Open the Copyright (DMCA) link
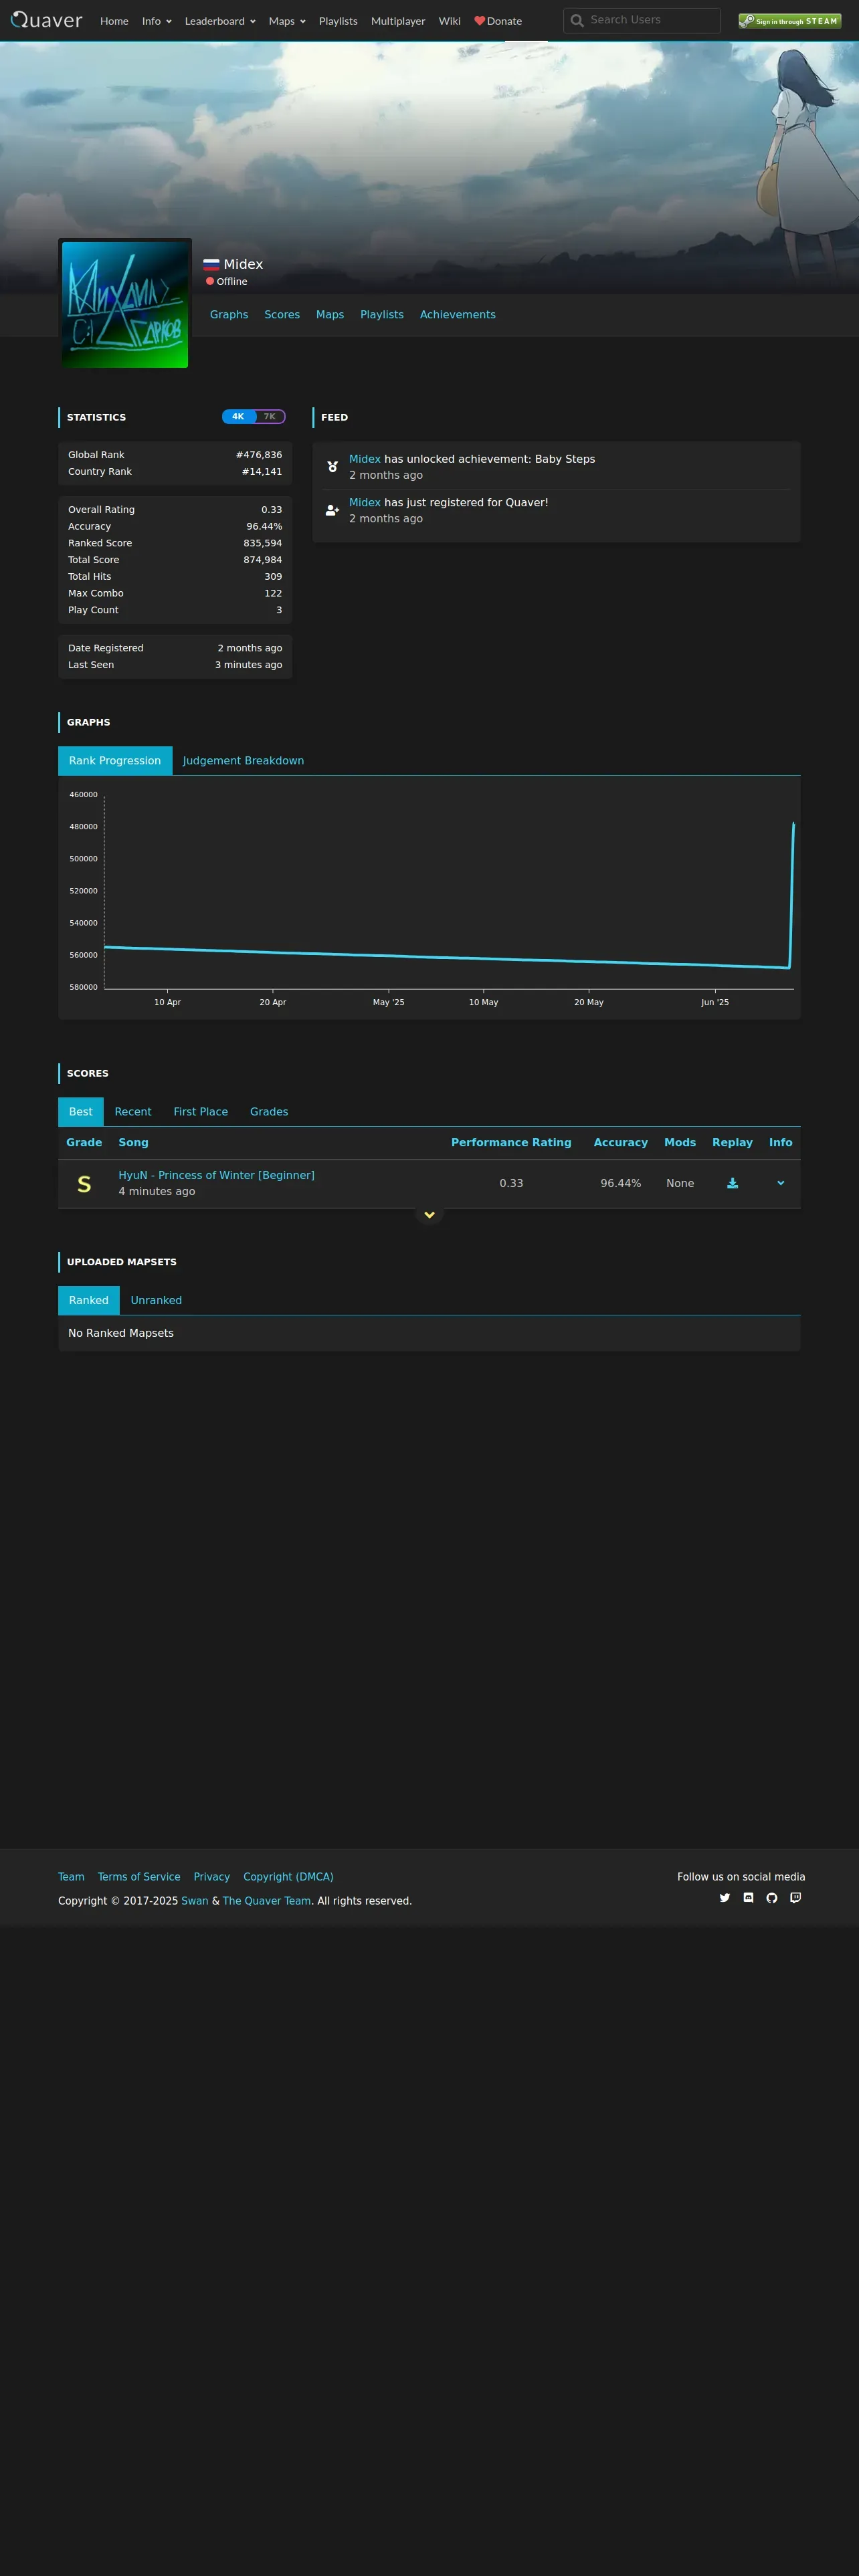 click(x=289, y=1877)
